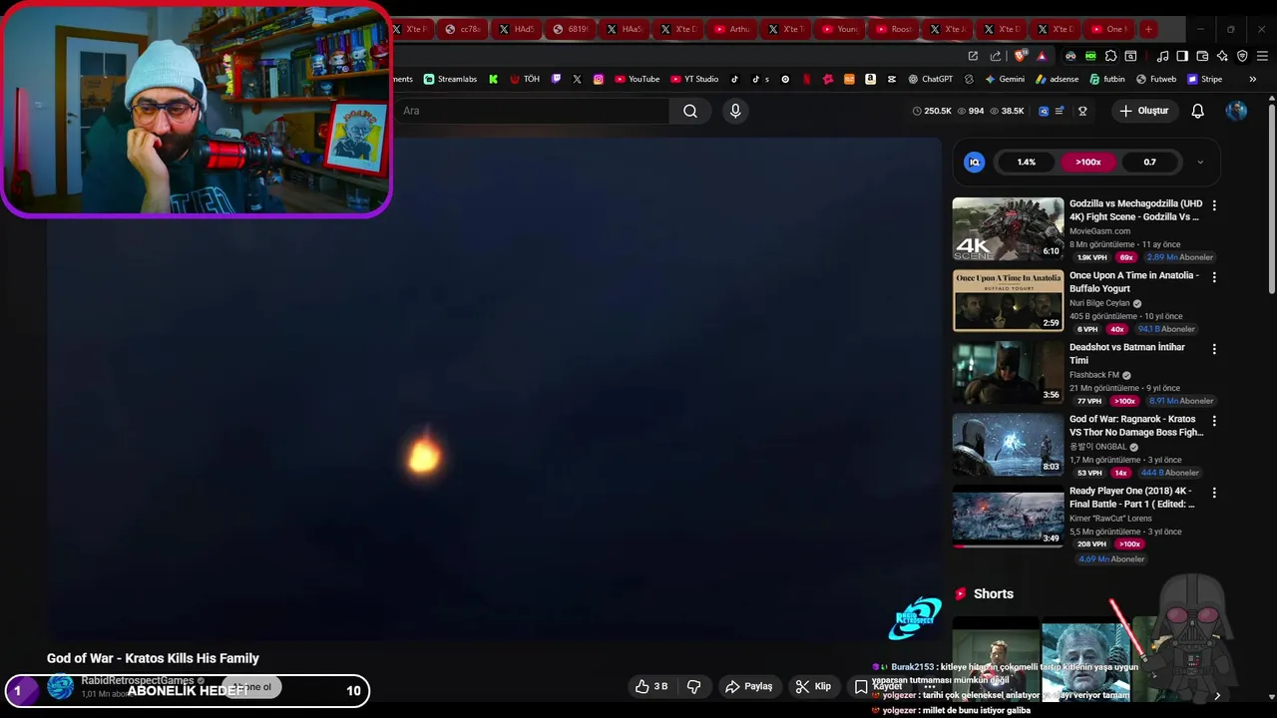The height and width of the screenshot is (718, 1277).
Task: Open the Deadshot vs Batman thumbnail
Action: (1008, 372)
